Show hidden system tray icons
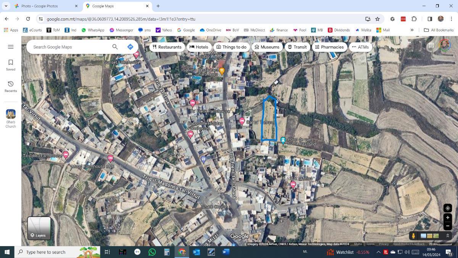The image size is (458, 258). [x=378, y=252]
